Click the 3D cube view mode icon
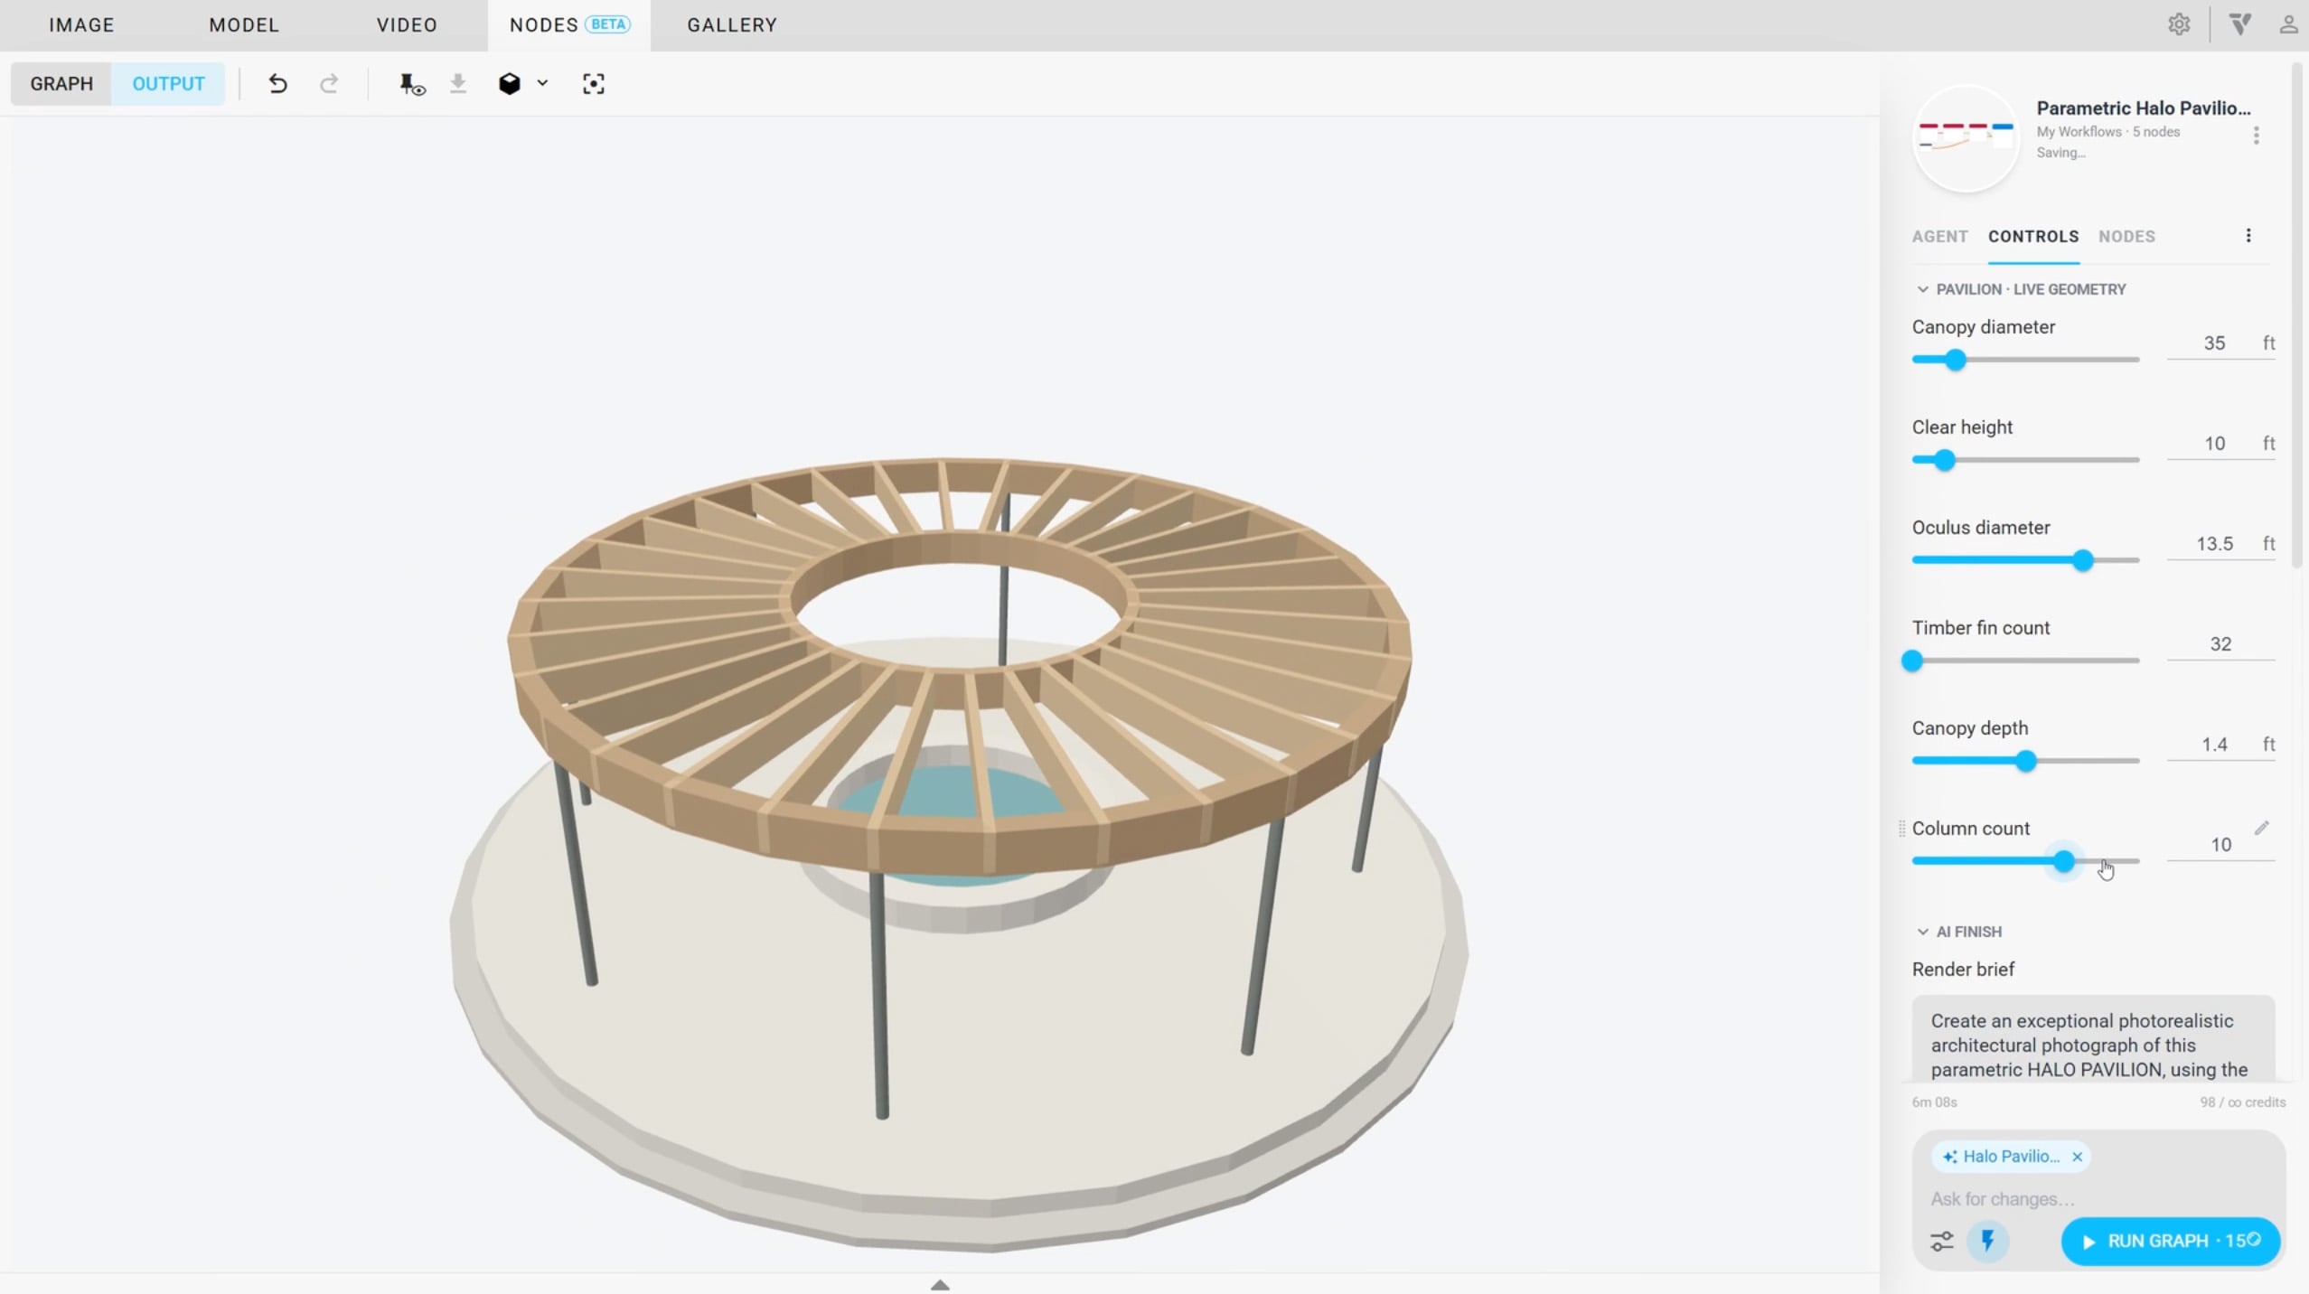This screenshot has height=1294, width=2309. click(x=510, y=84)
